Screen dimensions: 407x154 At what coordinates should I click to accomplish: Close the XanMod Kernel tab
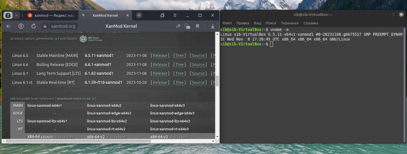click(127, 15)
